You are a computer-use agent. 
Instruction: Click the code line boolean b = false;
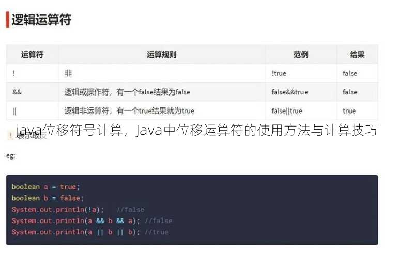[48, 198]
